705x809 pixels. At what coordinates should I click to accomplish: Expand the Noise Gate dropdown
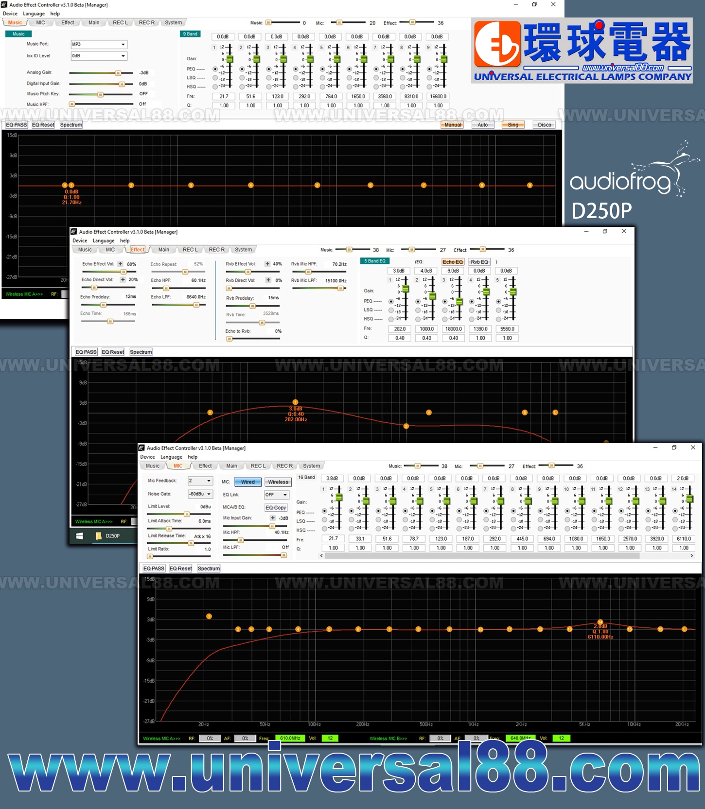click(200, 494)
